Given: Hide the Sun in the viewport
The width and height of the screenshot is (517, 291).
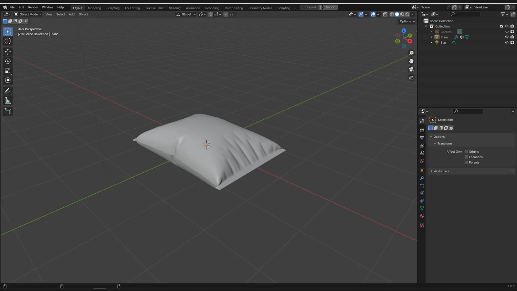Looking at the screenshot, I should 507,42.
